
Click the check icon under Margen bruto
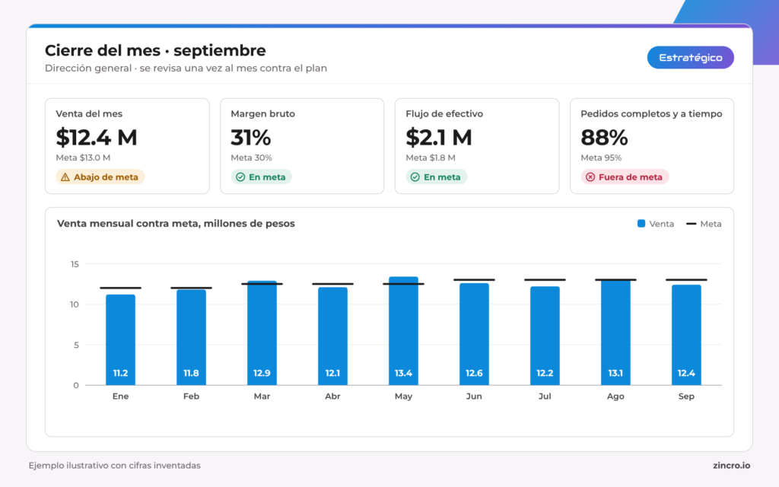pyautogui.click(x=240, y=177)
